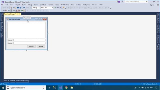Click the picture box icon in second toolbar row

24,10
